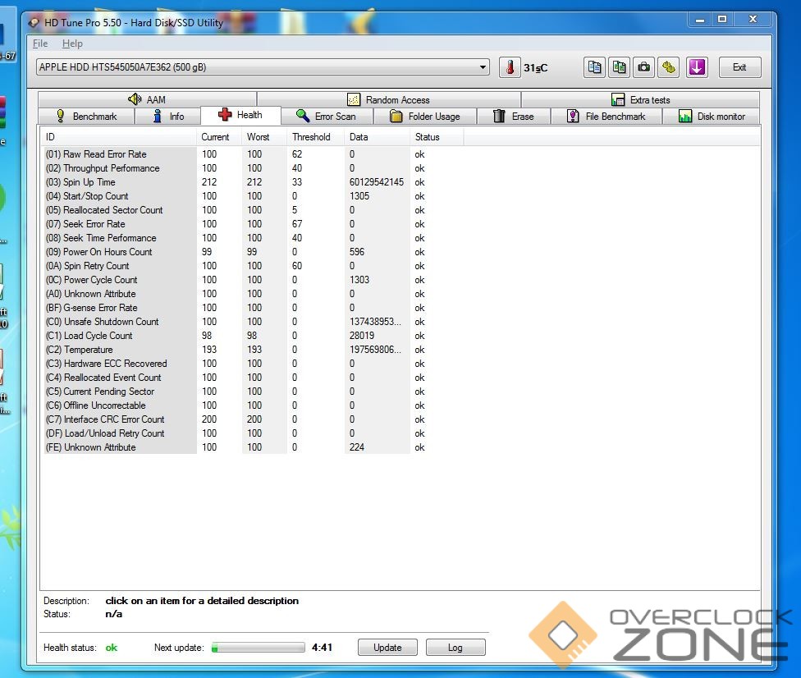Switch to the Erase tab
801x678 pixels.
click(514, 116)
